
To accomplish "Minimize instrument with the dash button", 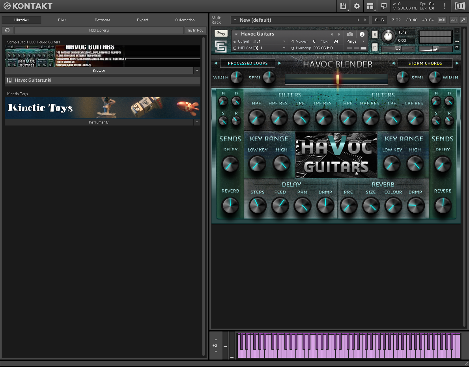I will tap(457, 36).
